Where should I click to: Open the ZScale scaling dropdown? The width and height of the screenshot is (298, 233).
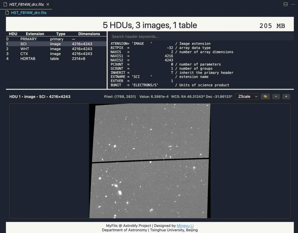click(x=246, y=97)
